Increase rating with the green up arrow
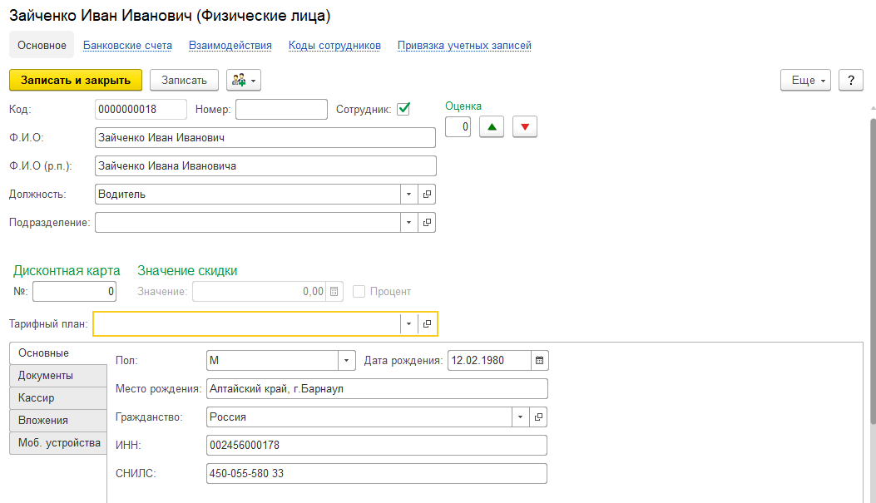 click(492, 126)
